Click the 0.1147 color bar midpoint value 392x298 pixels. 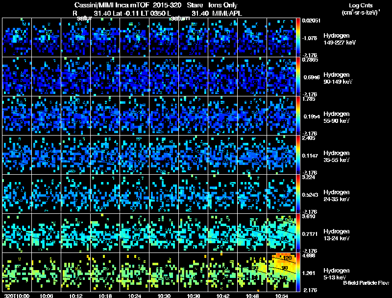tap(310, 156)
